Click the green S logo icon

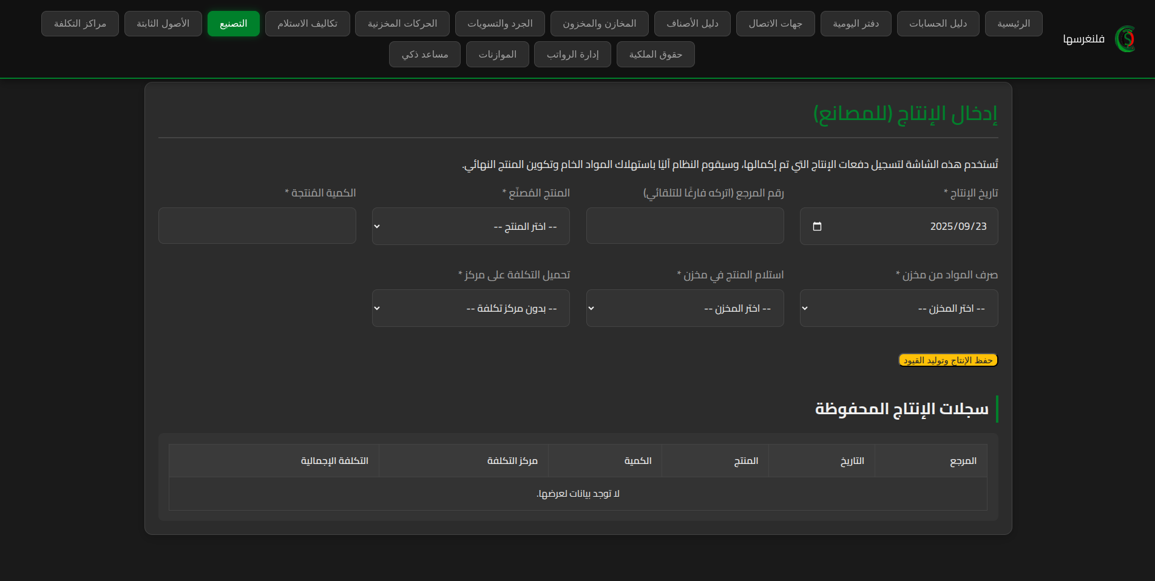tap(1125, 39)
